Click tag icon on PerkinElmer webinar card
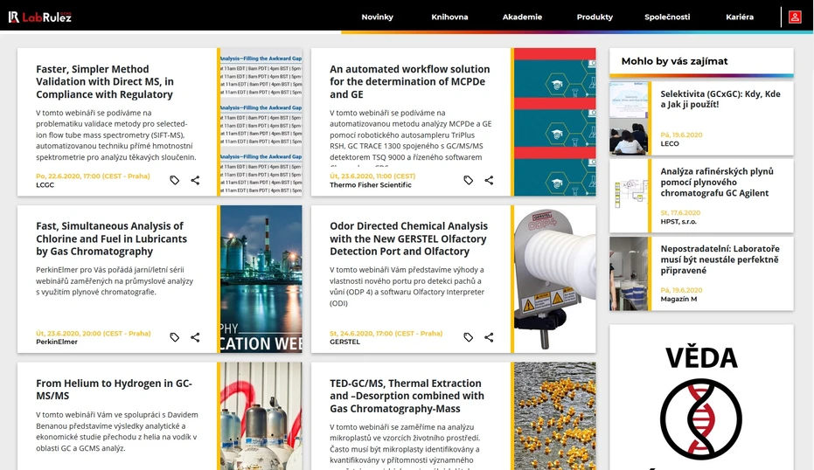This screenshot has width=814, height=470. [175, 337]
